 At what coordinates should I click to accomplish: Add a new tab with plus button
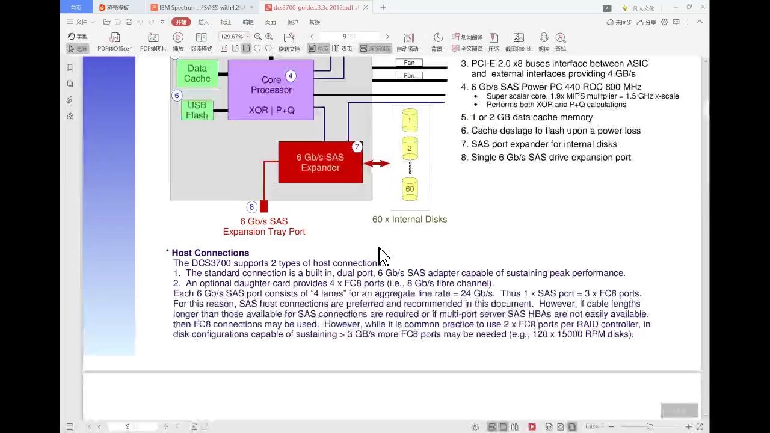[383, 7]
